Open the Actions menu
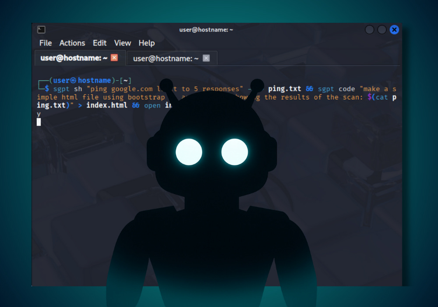Viewport: 438px width, 307px height. coord(72,43)
